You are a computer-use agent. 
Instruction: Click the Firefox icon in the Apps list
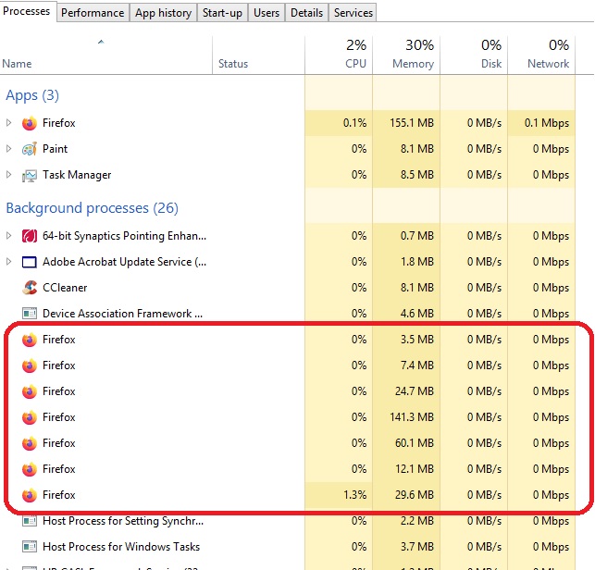click(30, 123)
